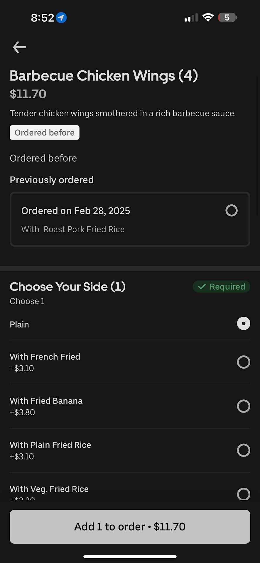Tap the cellular signal bars icon
This screenshot has height=563, width=260.
coord(191,18)
